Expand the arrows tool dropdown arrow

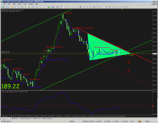(x=96, y=7)
